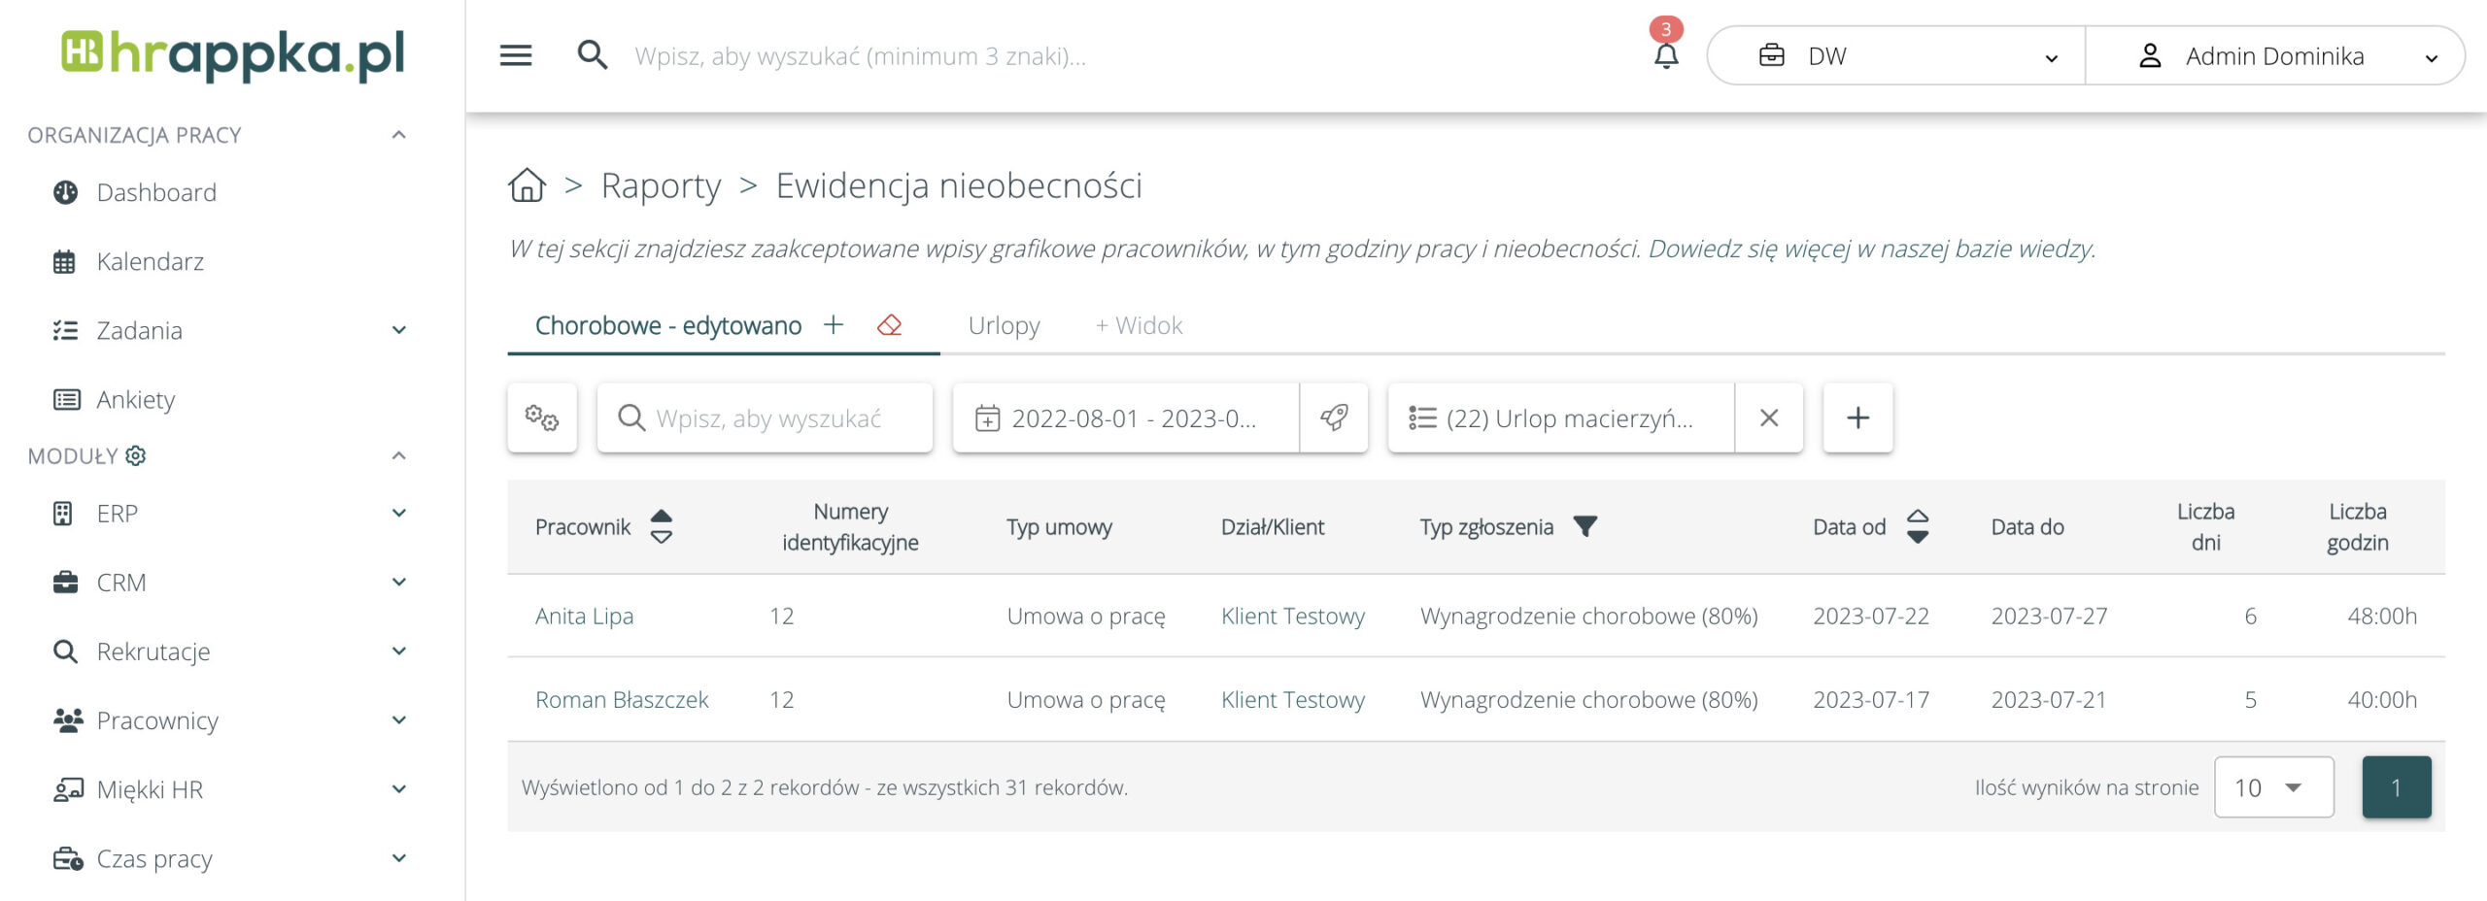Screen dimensions: 2487x901
Task: Click the table search input field
Action: (x=767, y=417)
